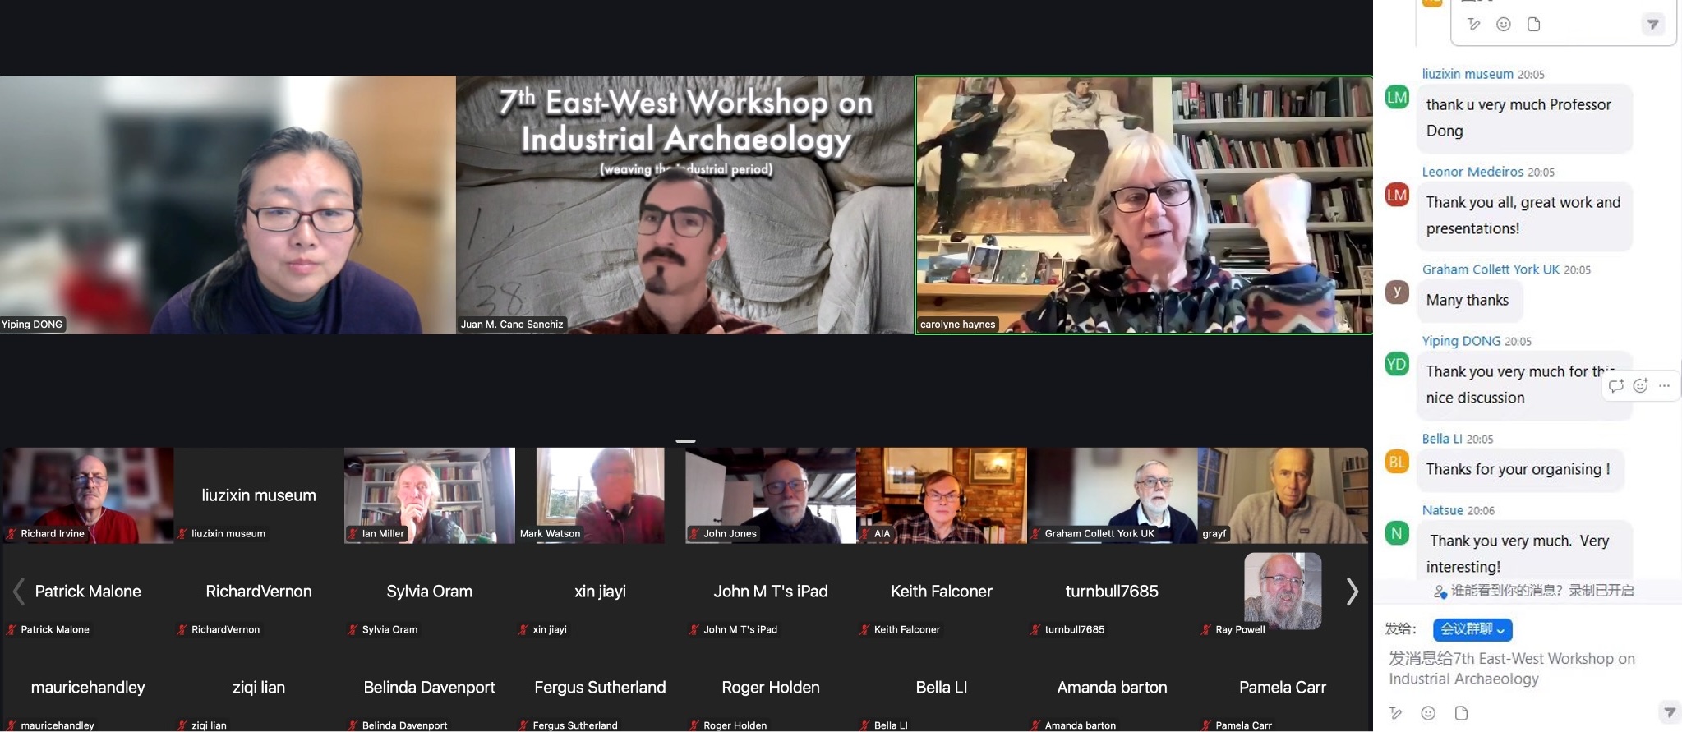Click muted mic icon on Ian Miller's tile

coord(353,534)
